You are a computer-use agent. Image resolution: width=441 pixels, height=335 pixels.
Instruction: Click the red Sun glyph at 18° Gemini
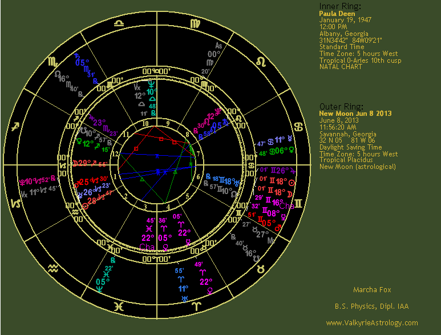pyautogui.click(x=292, y=183)
